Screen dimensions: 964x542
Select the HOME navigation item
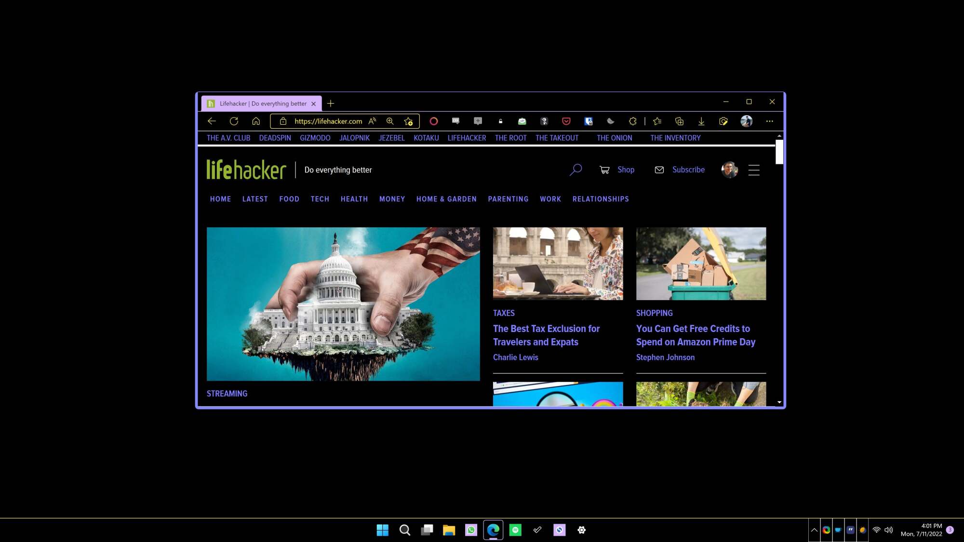coord(220,199)
